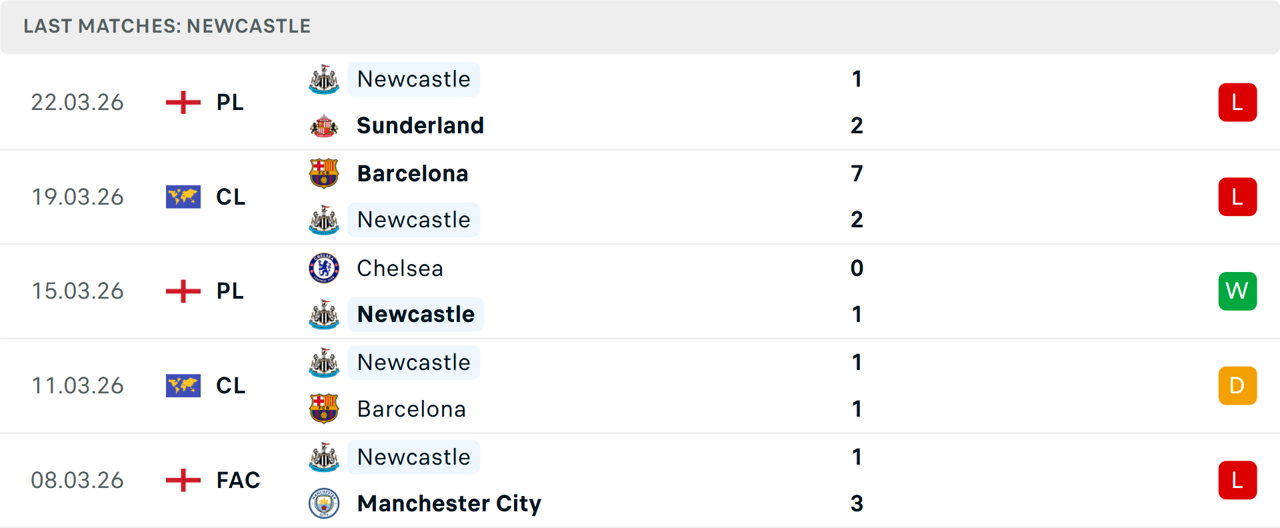Viewport: 1280px width, 528px height.
Task: Select the Sunderland club badge
Action: pos(324,125)
